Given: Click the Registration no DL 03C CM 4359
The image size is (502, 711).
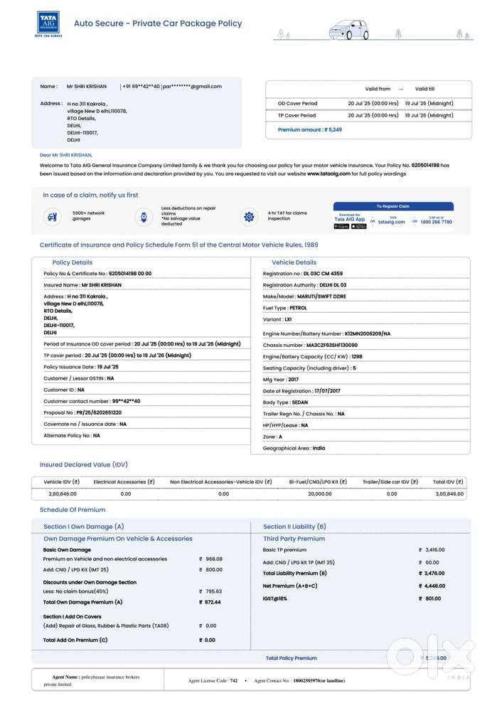Looking at the screenshot, I should click(303, 274).
